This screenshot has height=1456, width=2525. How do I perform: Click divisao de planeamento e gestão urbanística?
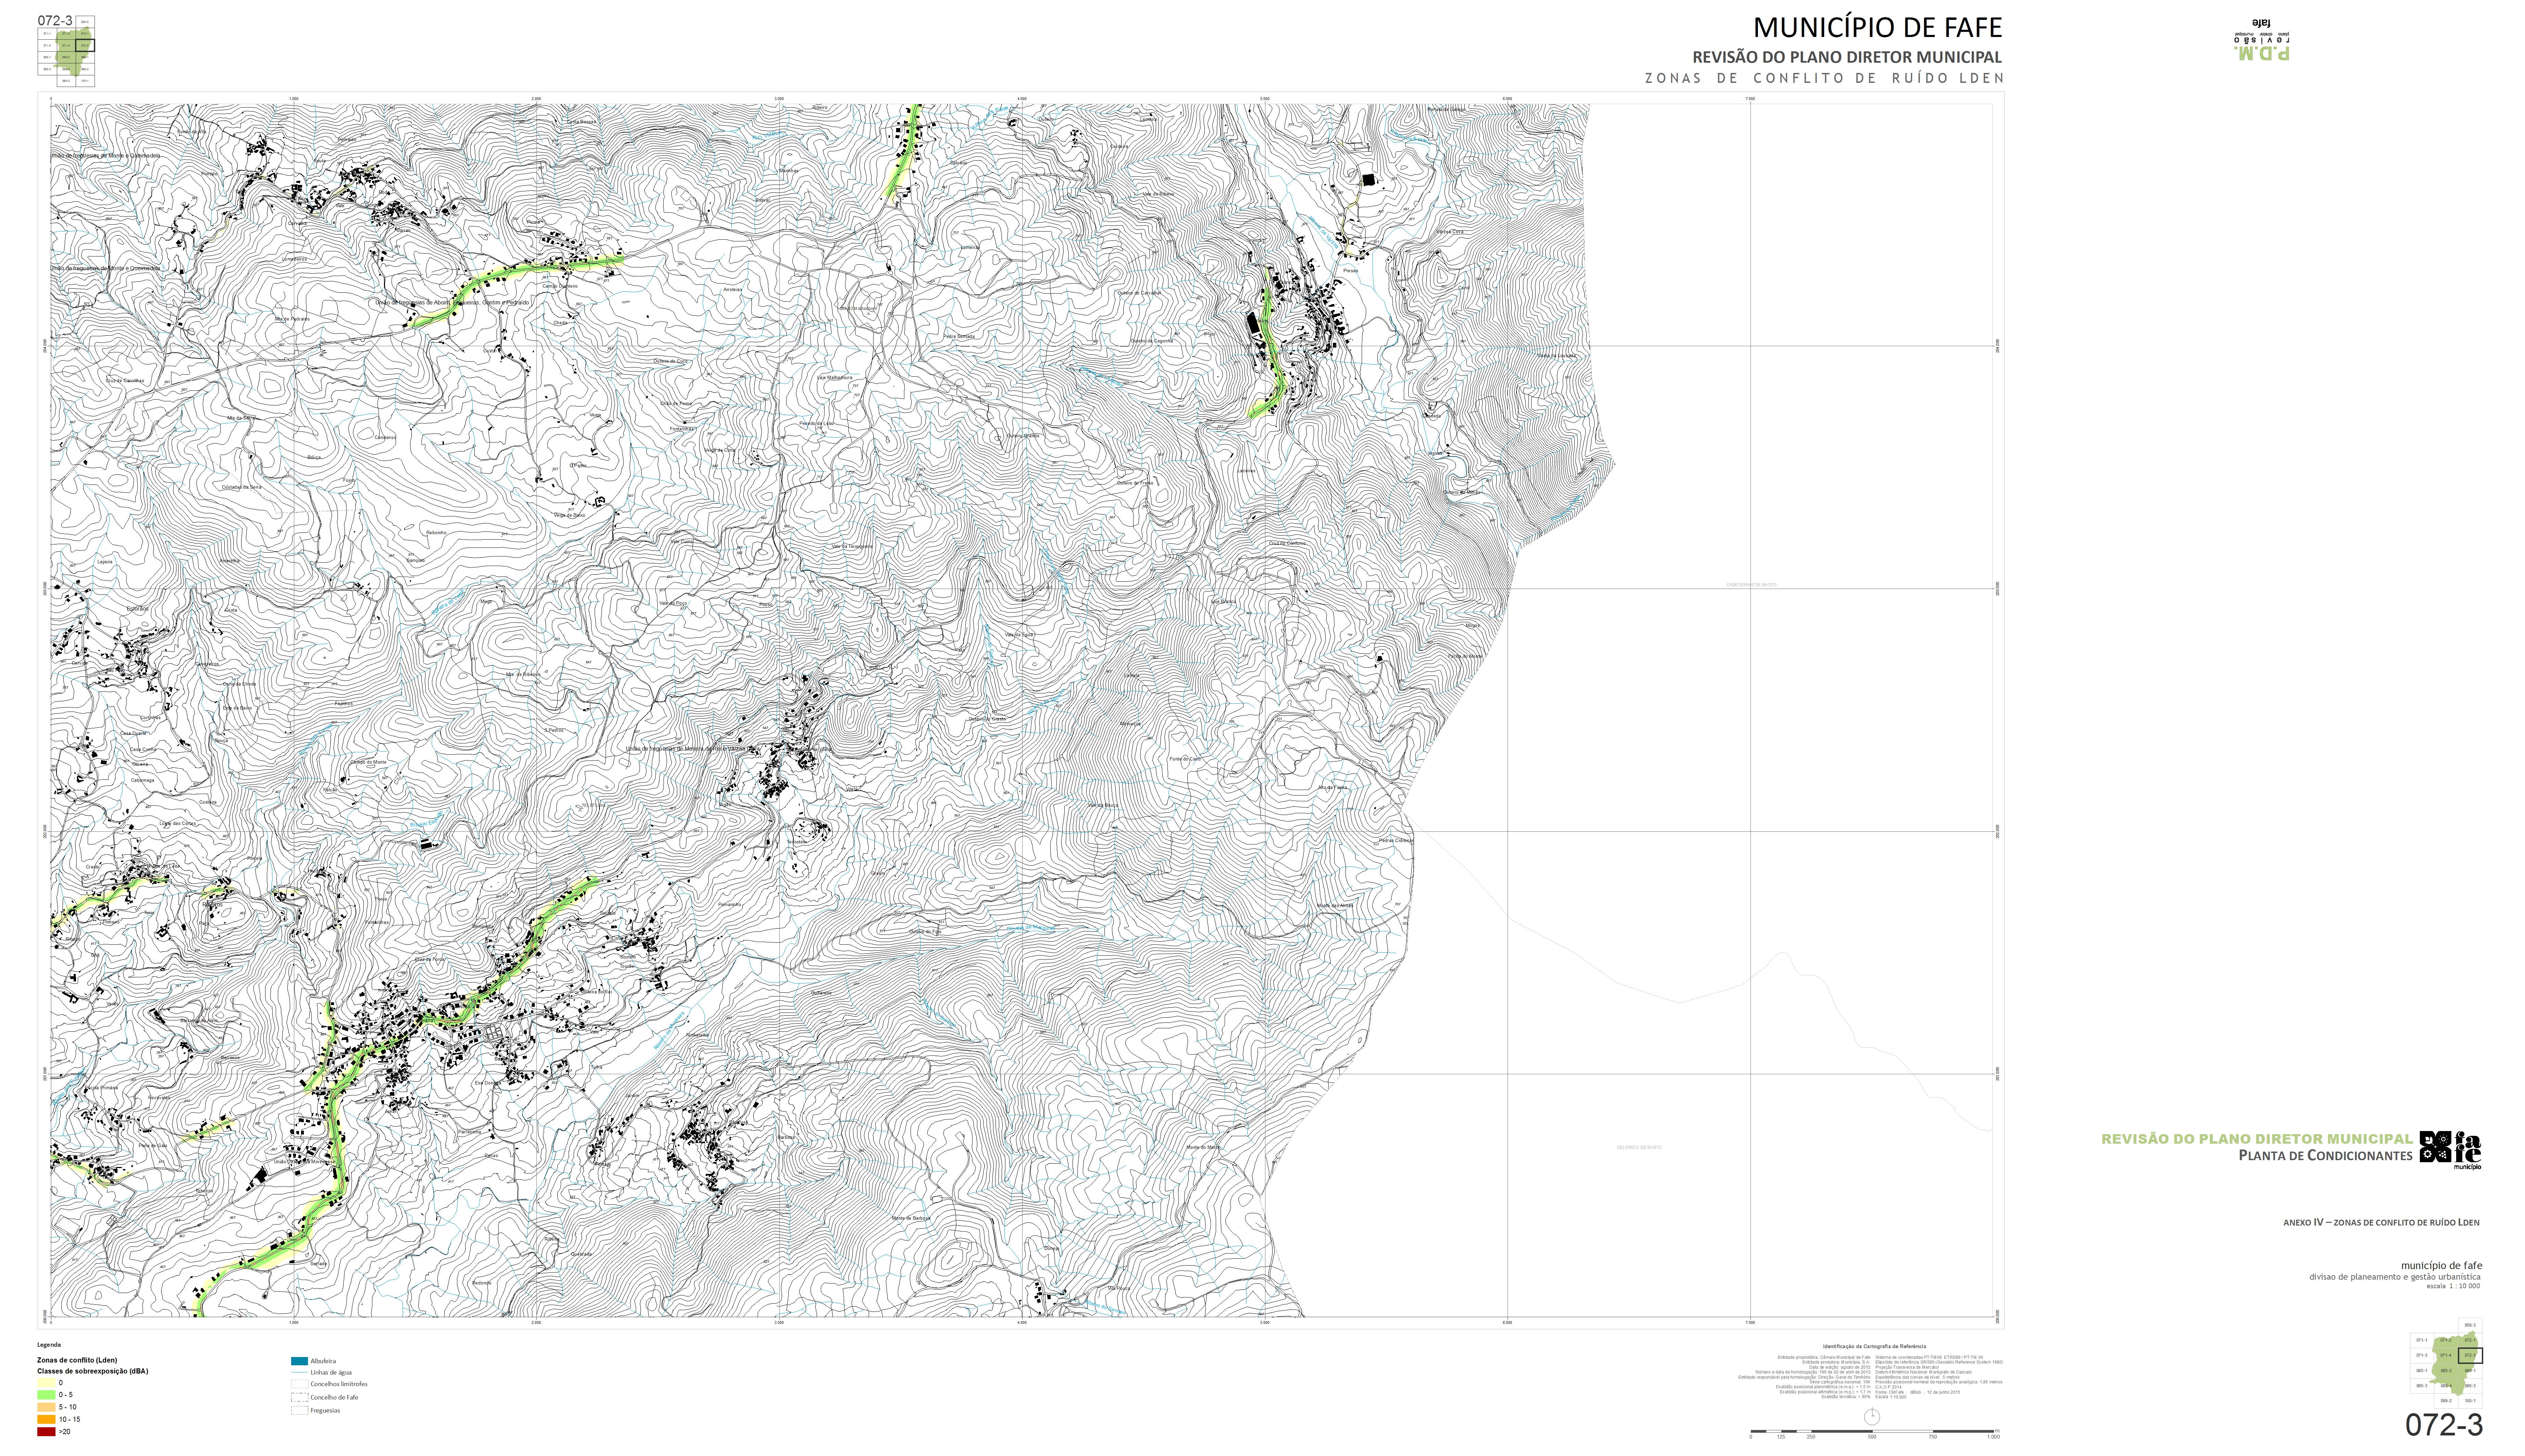point(2395,1277)
